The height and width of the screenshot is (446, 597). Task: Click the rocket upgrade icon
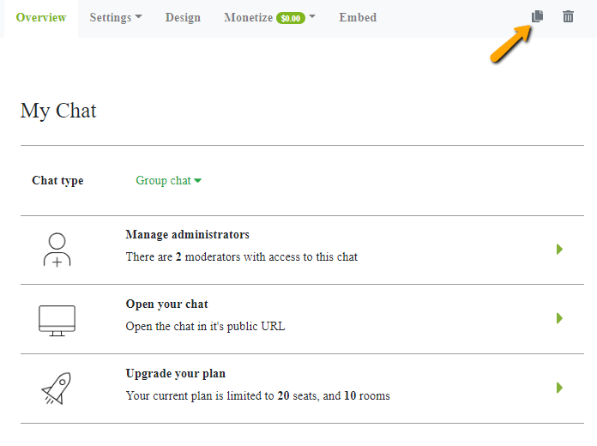(57, 389)
